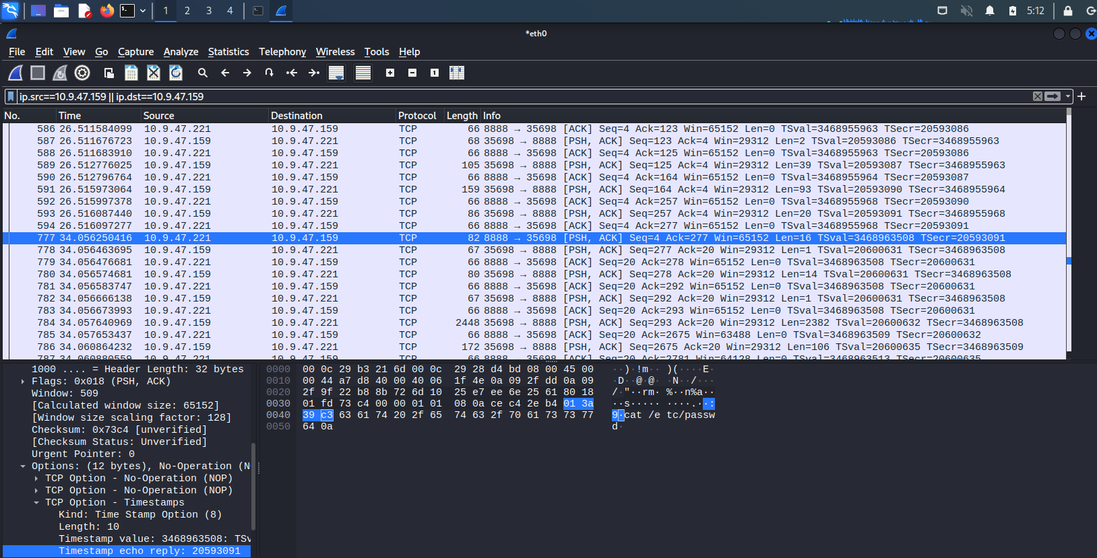Sort packets by the Source column header
Screen dimensions: 1097x558
(204, 116)
